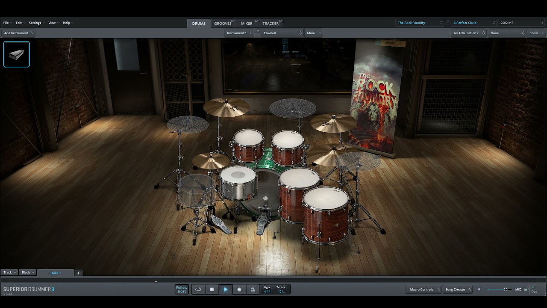Image resolution: width=547 pixels, height=308 pixels.
Task: Click the hi-hat cymbal on the kit
Action: [x=210, y=161]
